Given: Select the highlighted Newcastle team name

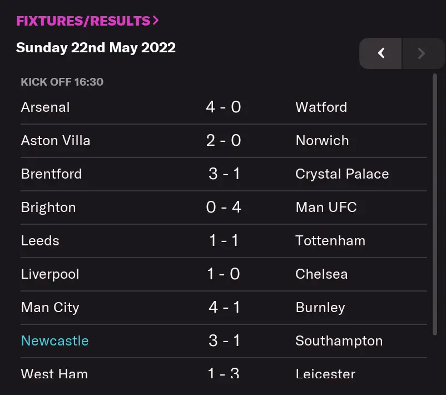Looking at the screenshot, I should [x=54, y=340].
